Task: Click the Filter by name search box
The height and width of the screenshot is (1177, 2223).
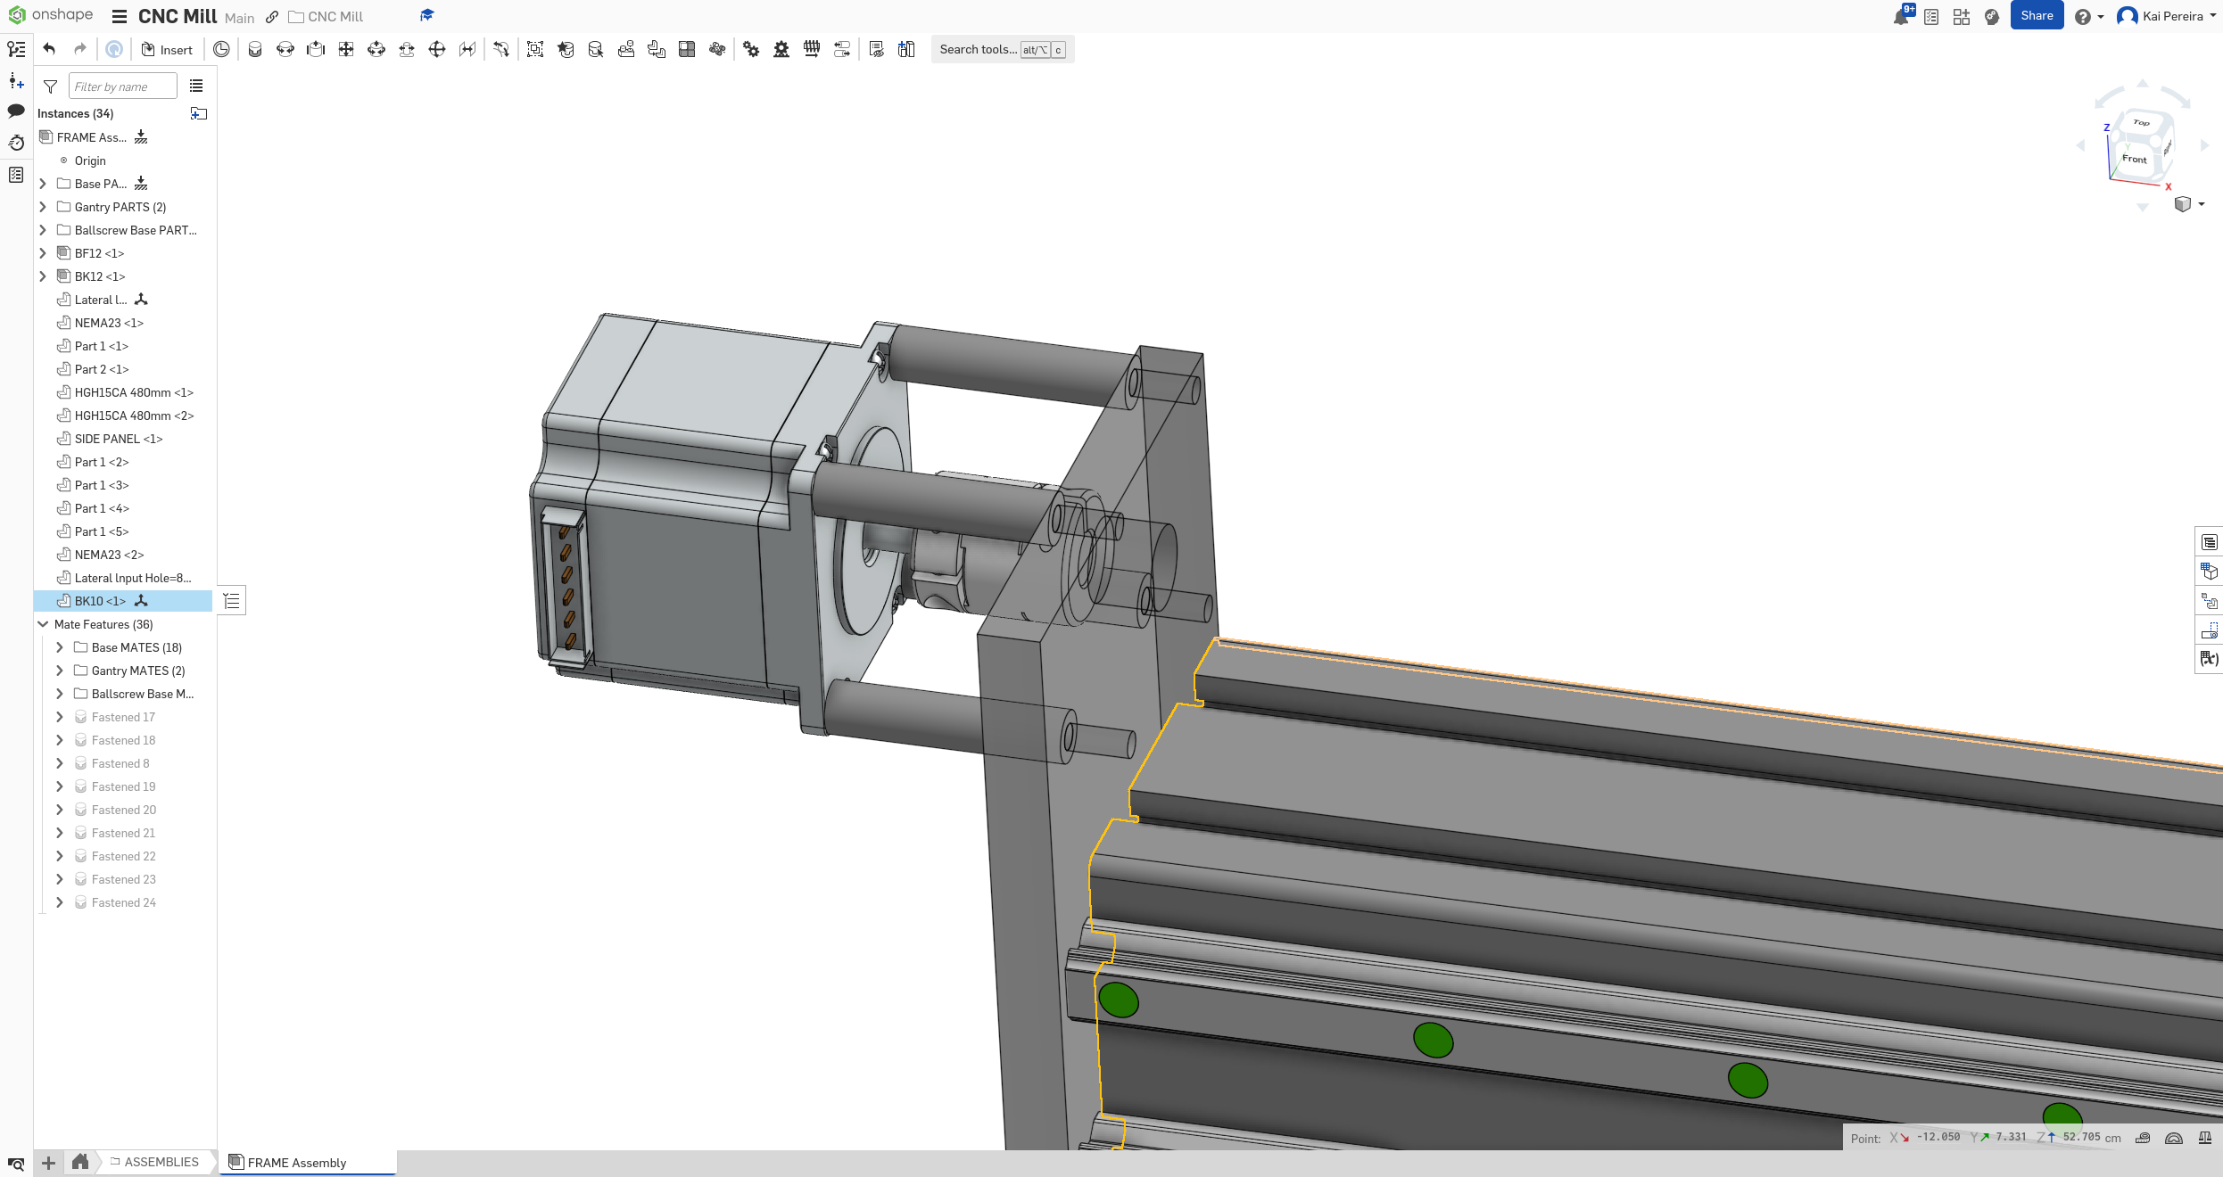Action: point(122,86)
